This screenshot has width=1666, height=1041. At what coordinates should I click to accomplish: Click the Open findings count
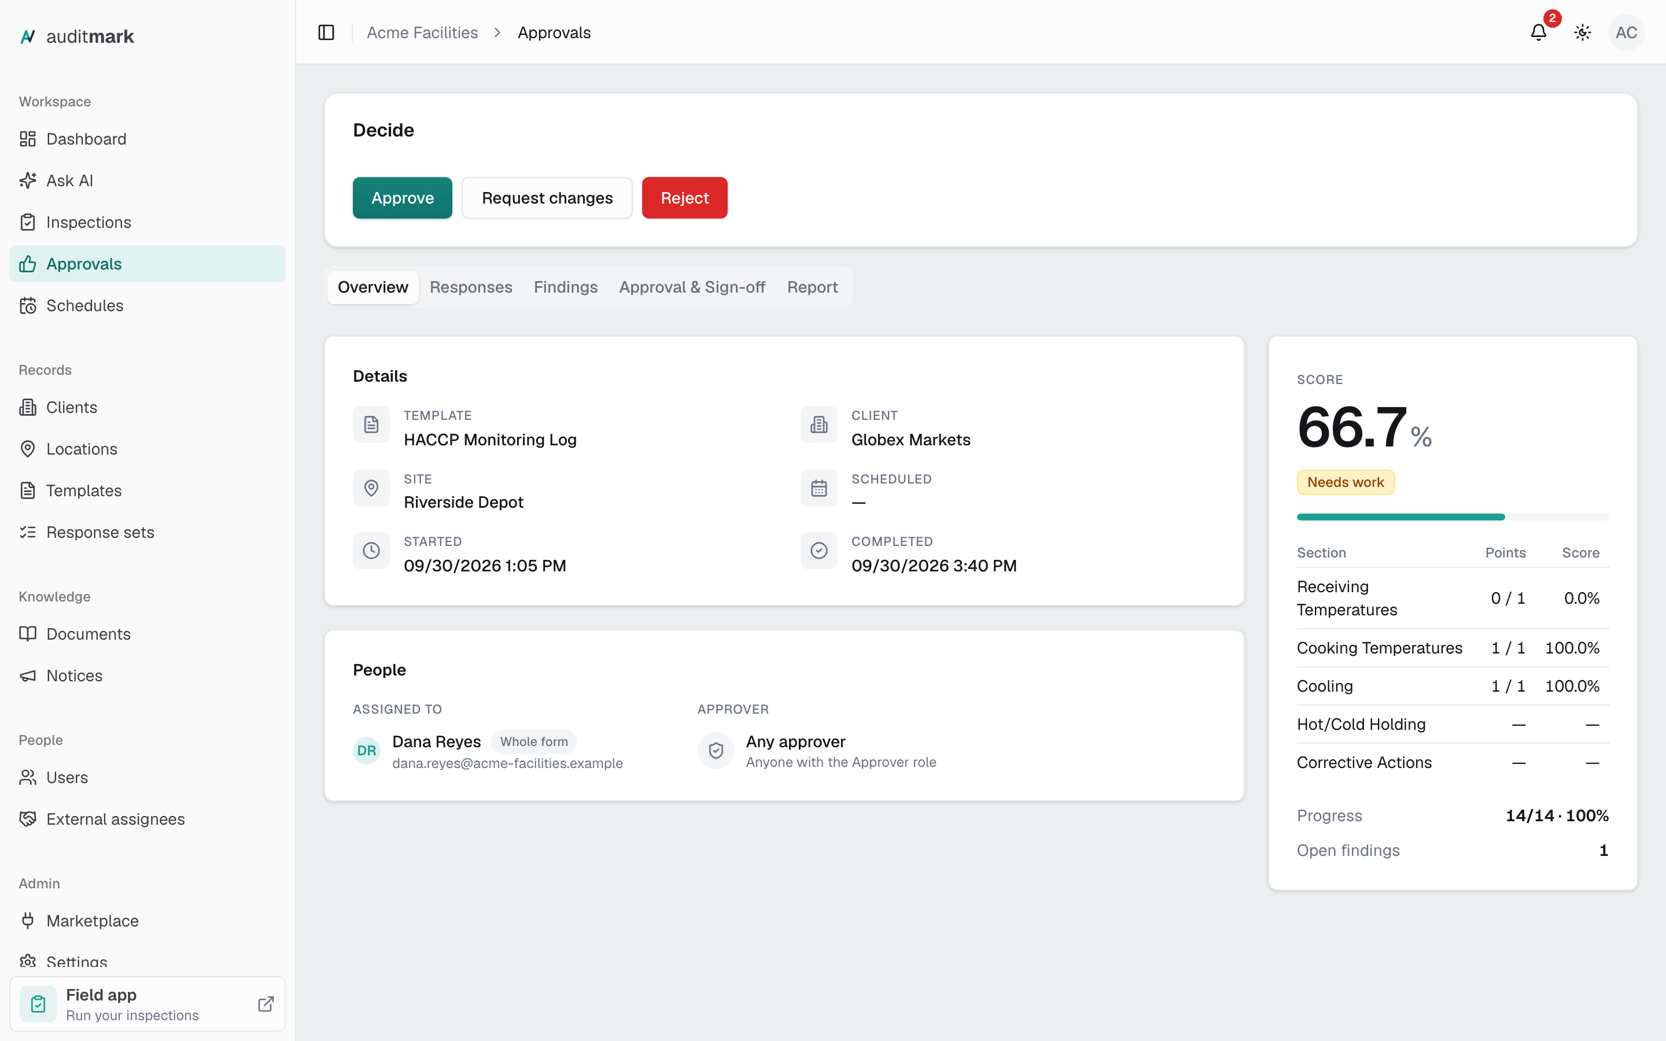(x=1604, y=851)
